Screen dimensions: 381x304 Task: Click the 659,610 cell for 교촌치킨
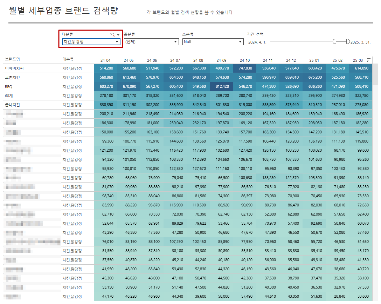291,78
